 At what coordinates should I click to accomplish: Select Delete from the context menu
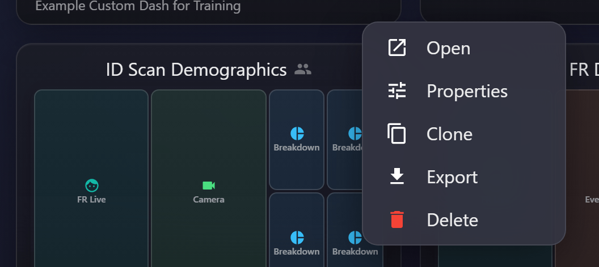[464, 220]
